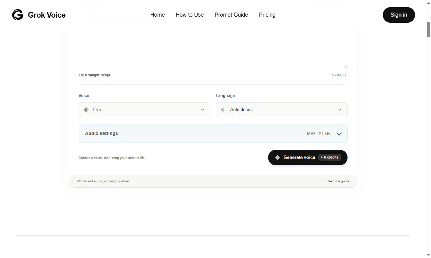Click the text area resize handle
The width and height of the screenshot is (431, 258).
345,67
